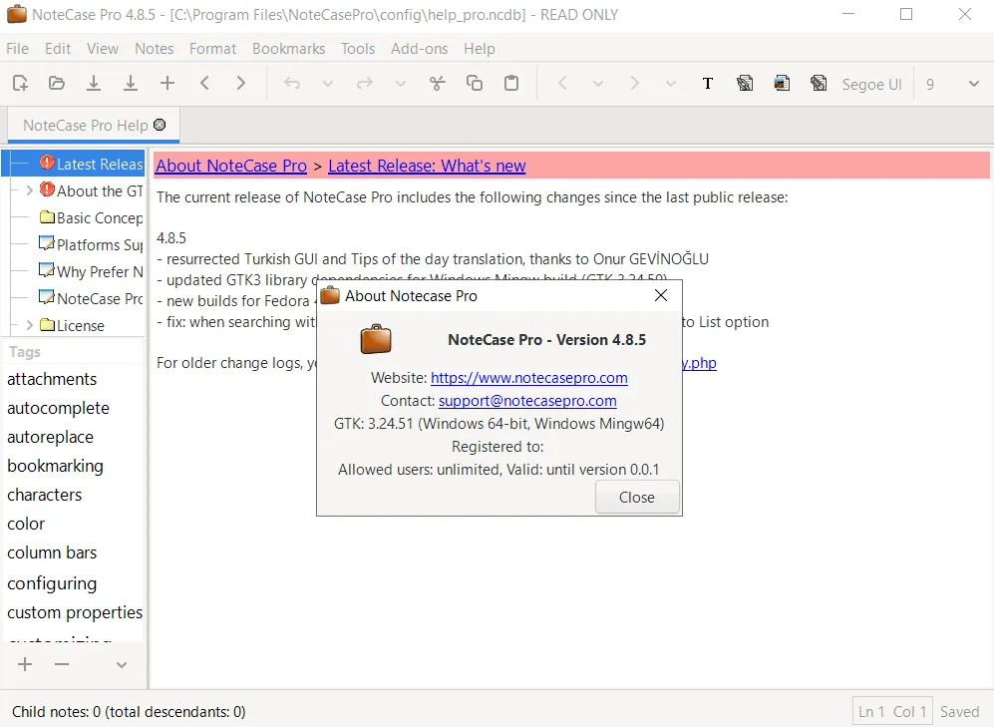The image size is (994, 727).
Task: Click the Redo toolbar icon
Action: point(365,83)
